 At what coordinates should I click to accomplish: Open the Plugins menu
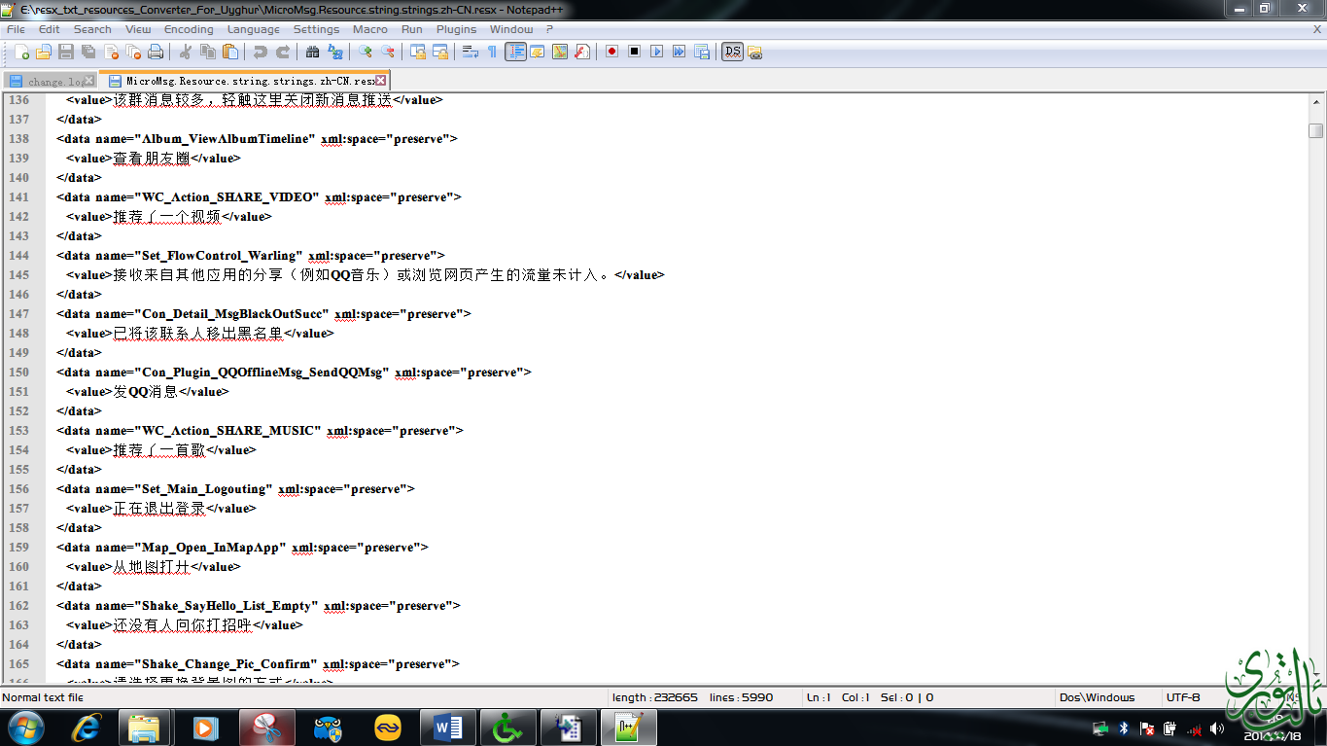(x=456, y=29)
